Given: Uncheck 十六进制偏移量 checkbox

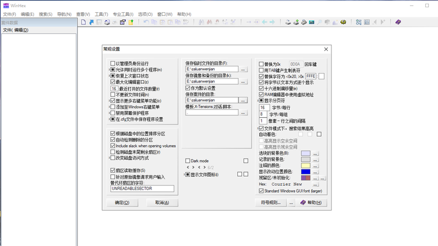Looking at the screenshot, I should [x=261, y=89].
